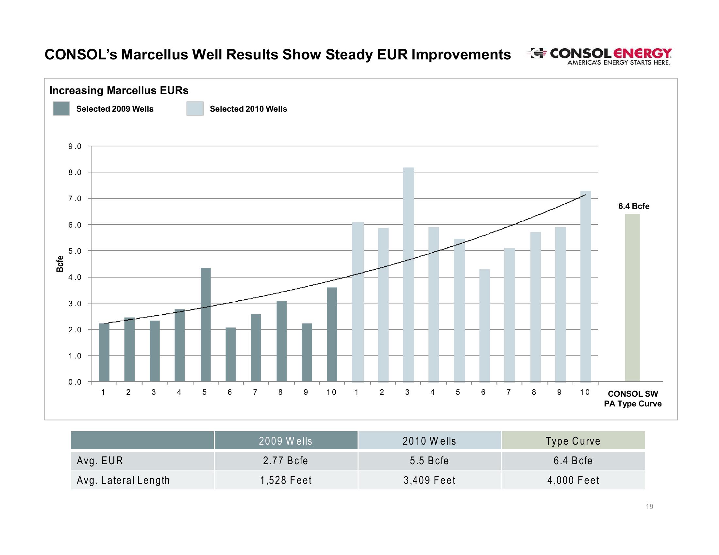Viewport: 719px width, 555px height.
Task: Click the tallest 2010 bar above 8.0
Action: 408,275
